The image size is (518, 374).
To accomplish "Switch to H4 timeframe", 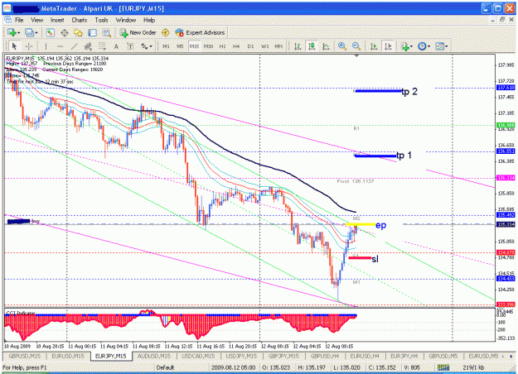I will 236,46.
